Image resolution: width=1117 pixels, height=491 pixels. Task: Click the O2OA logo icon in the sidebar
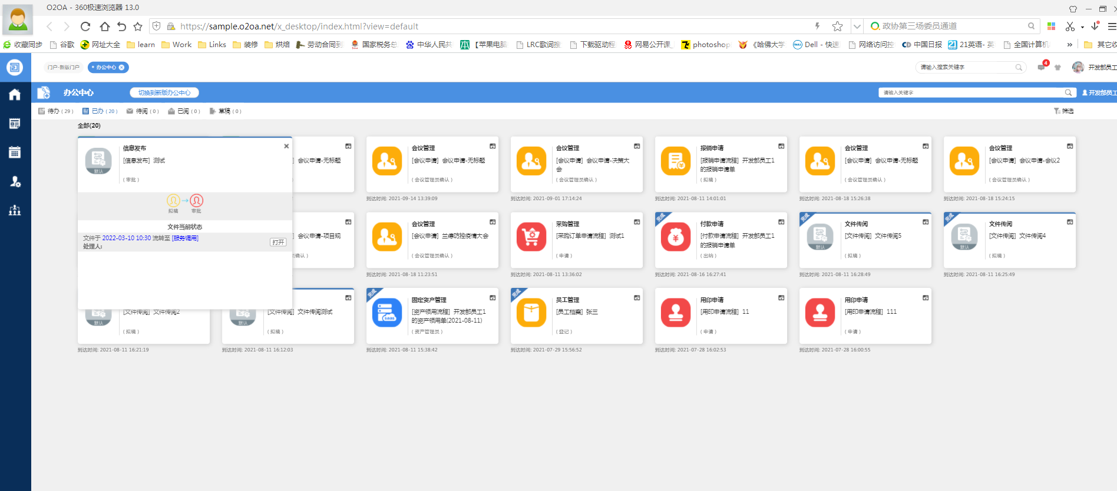(x=15, y=67)
